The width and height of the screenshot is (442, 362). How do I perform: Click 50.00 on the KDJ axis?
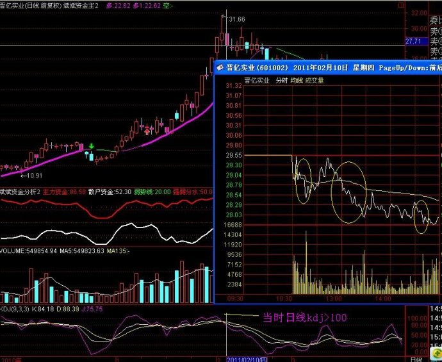[x=420, y=336]
